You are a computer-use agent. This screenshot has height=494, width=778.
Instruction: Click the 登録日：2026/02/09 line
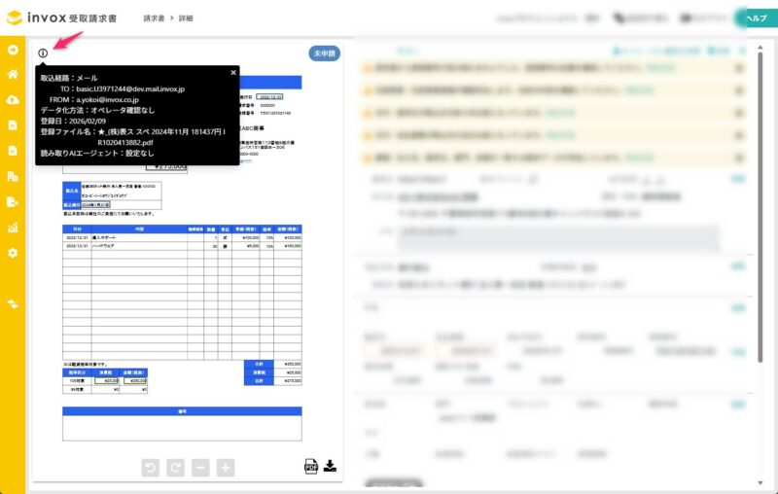[73, 121]
